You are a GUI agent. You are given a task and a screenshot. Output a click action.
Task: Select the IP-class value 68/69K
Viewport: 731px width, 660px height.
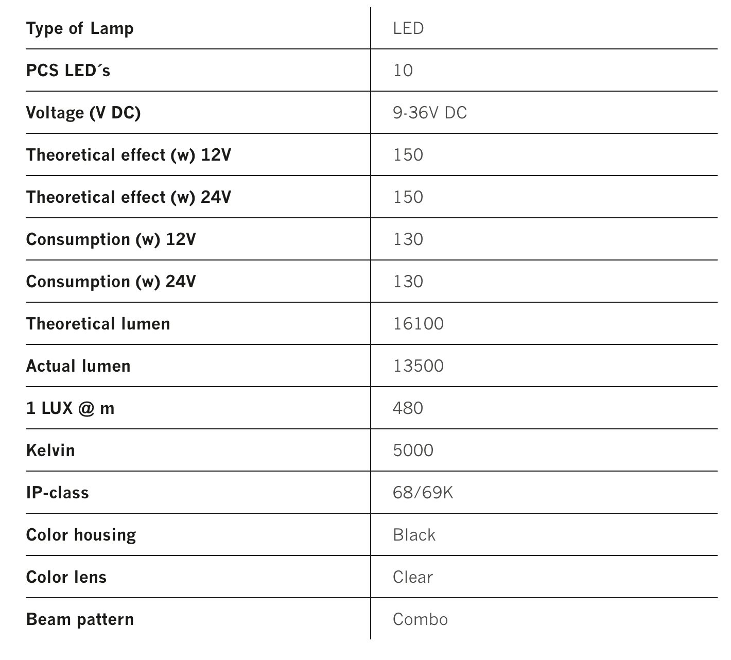pyautogui.click(x=423, y=493)
